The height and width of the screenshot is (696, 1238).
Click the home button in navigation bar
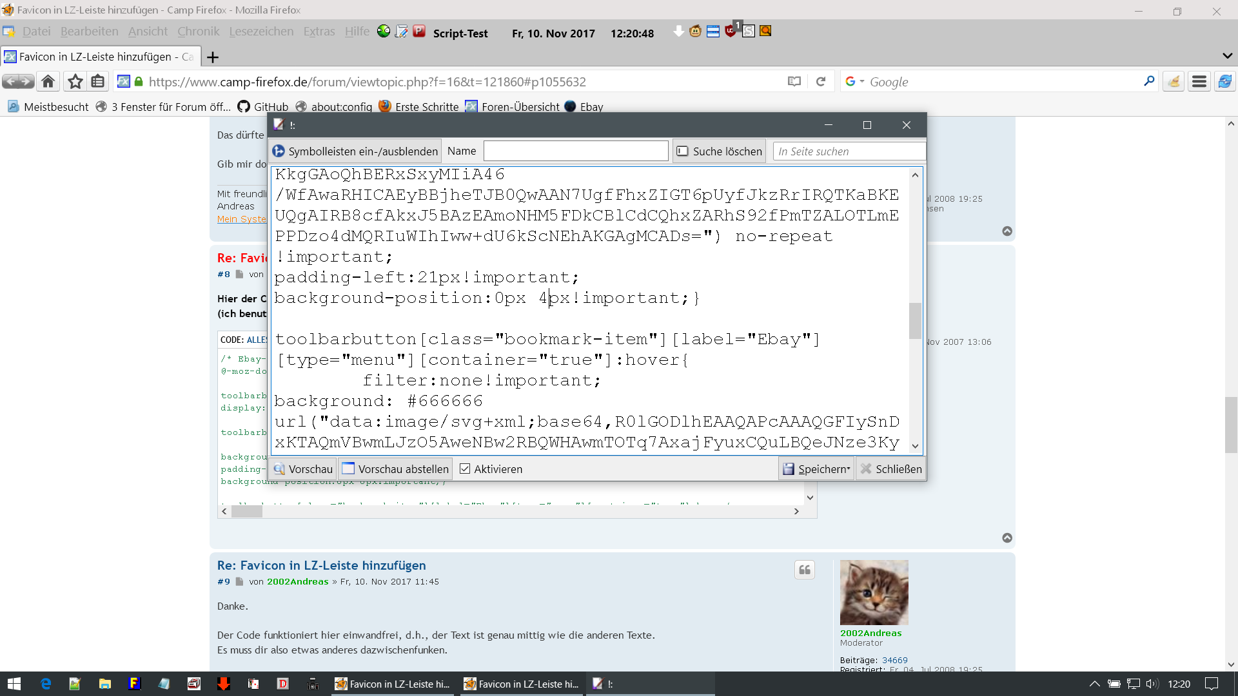[x=48, y=82]
